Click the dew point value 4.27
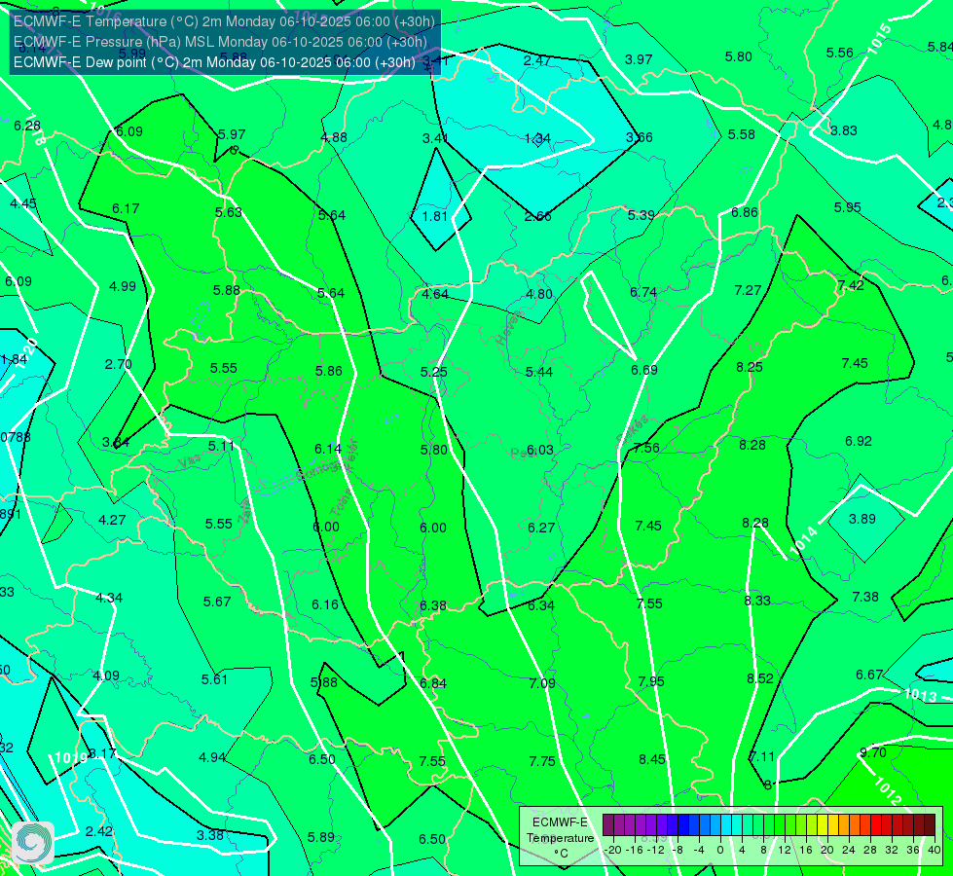The image size is (953, 876). [x=113, y=520]
